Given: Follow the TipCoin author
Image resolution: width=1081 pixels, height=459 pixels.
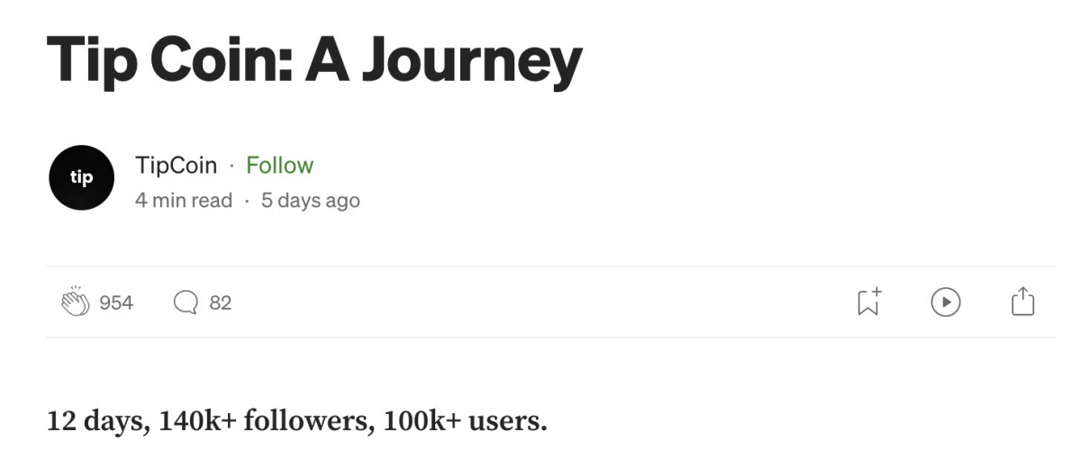Looking at the screenshot, I should point(279,166).
